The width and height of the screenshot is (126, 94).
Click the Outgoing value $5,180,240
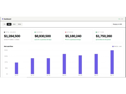73,36
